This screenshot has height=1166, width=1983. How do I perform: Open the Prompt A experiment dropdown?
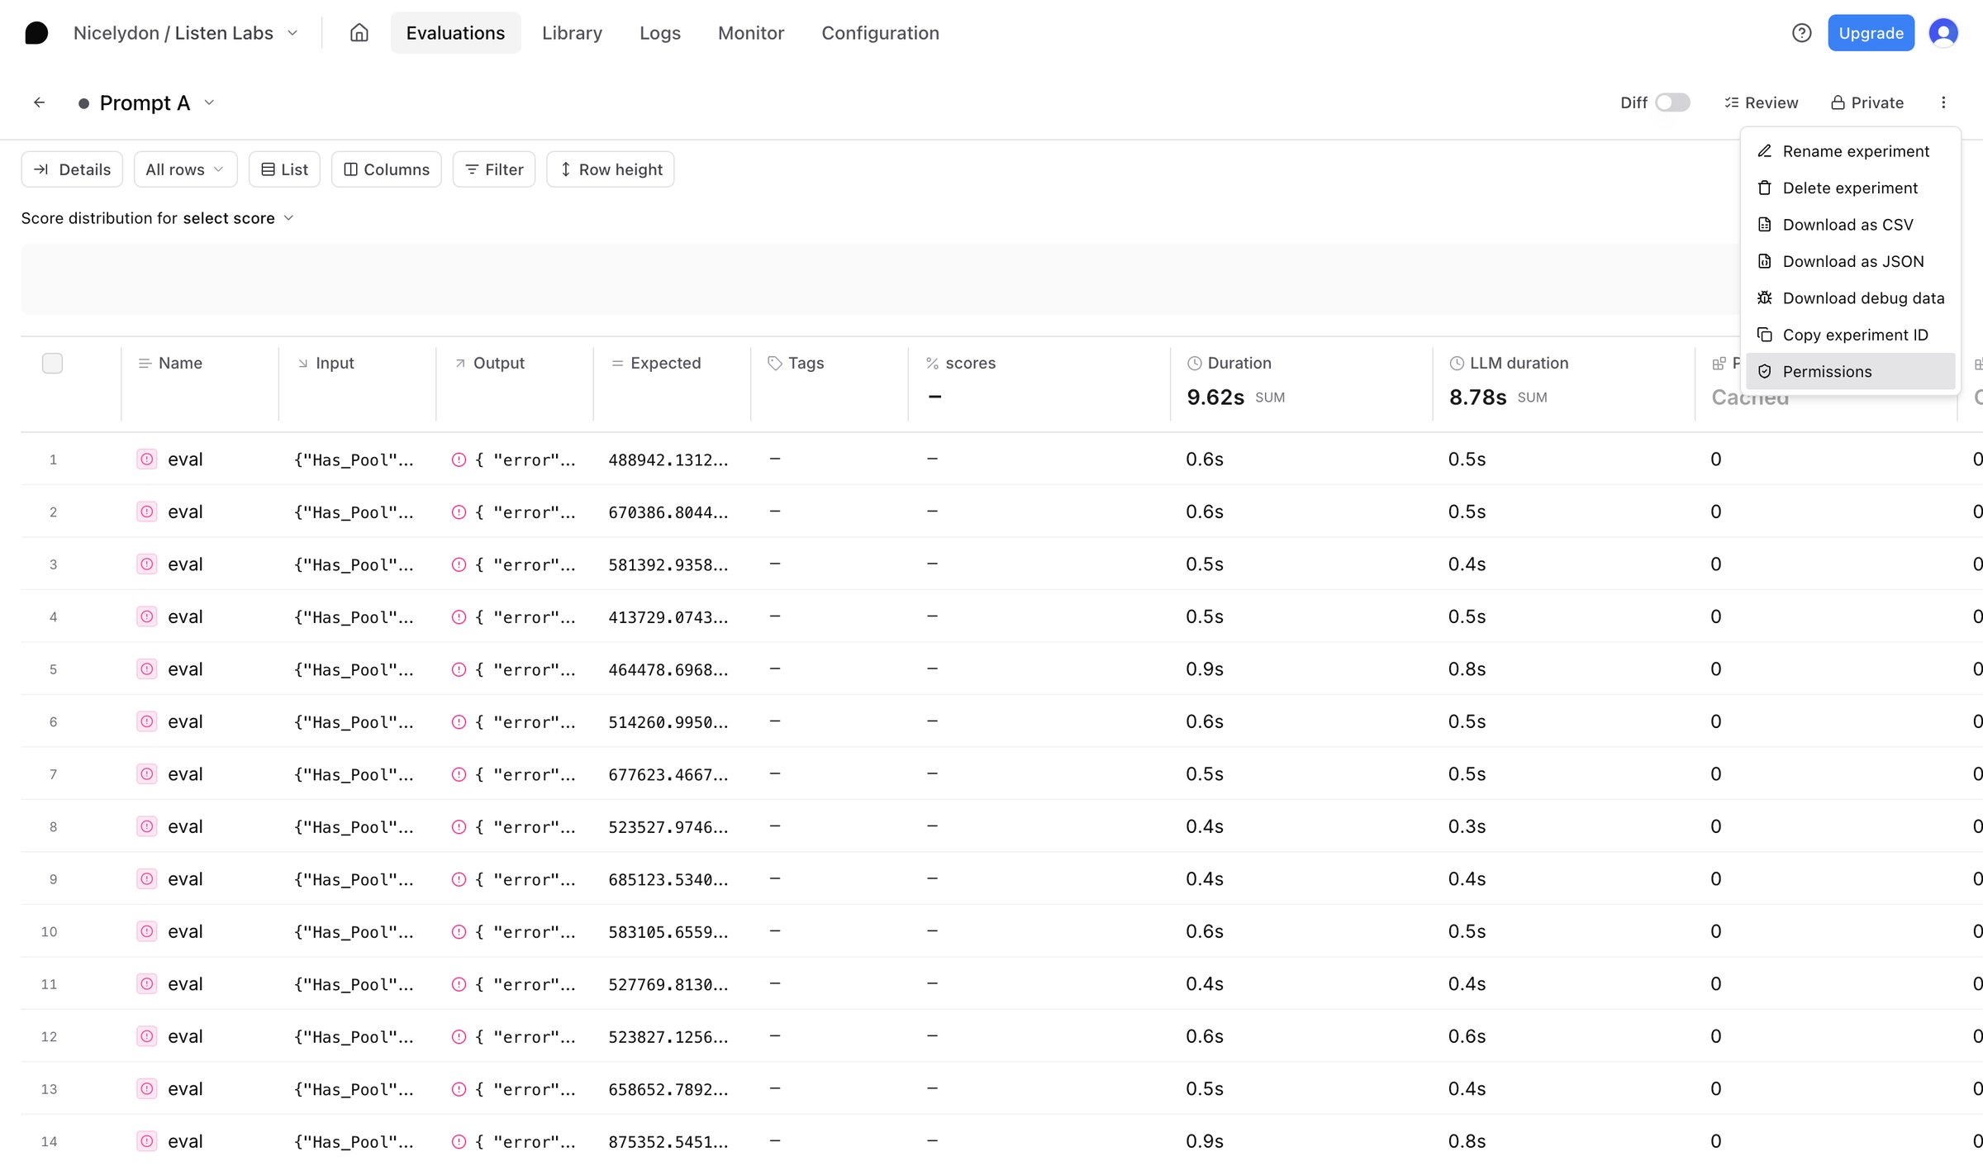click(x=209, y=102)
